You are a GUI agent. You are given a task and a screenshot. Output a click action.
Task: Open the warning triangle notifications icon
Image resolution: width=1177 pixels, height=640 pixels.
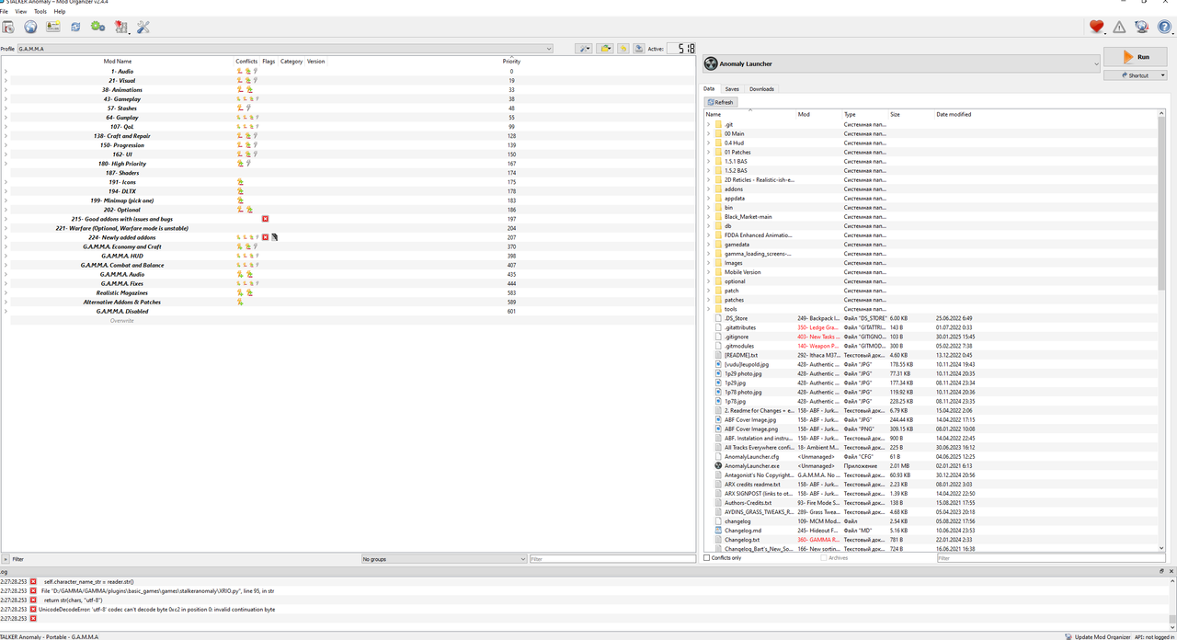coord(1119,28)
